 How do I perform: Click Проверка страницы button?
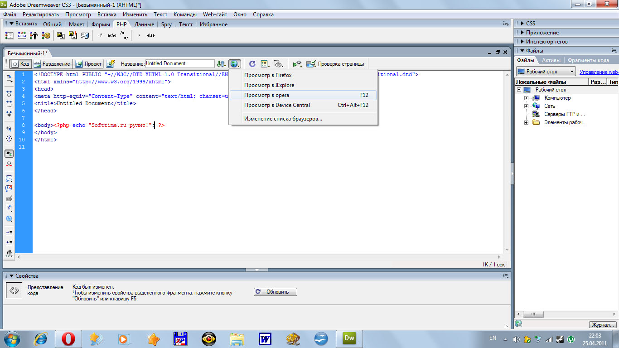click(x=335, y=64)
